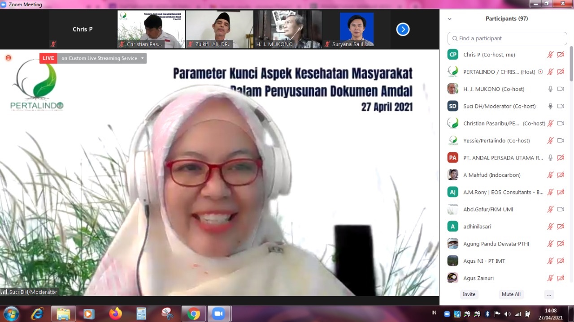Click the Zoom icon in the taskbar

tap(218, 313)
